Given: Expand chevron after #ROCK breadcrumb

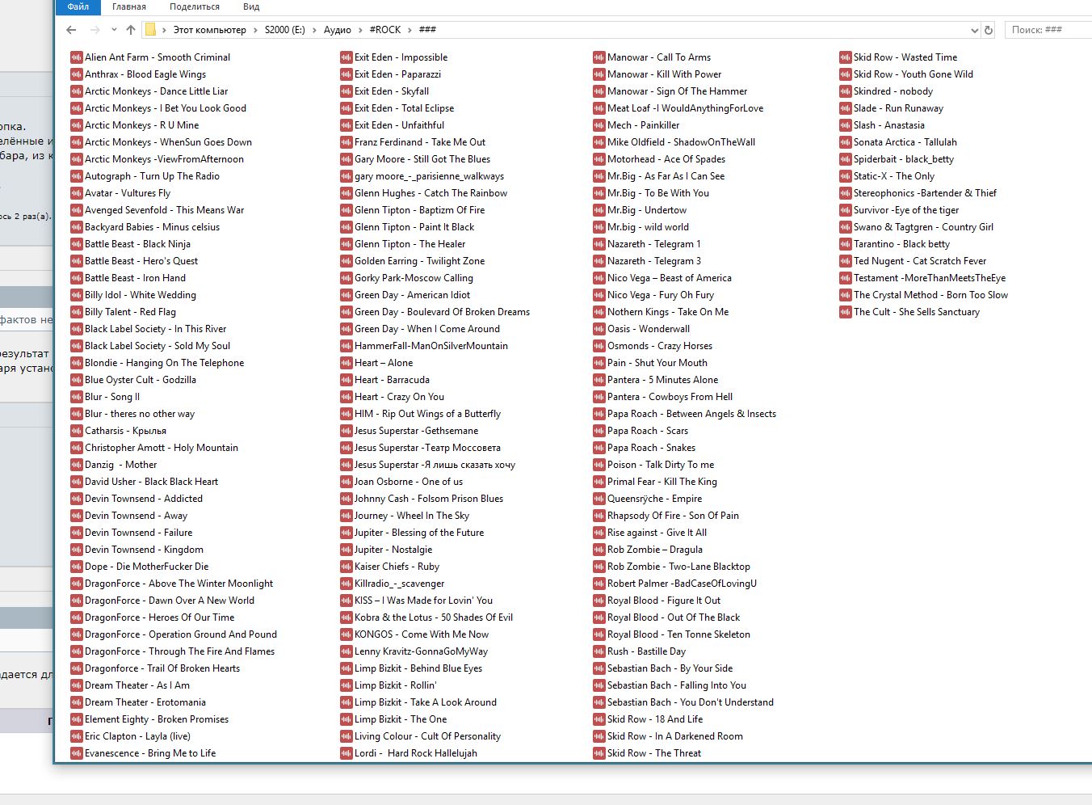Looking at the screenshot, I should [409, 30].
